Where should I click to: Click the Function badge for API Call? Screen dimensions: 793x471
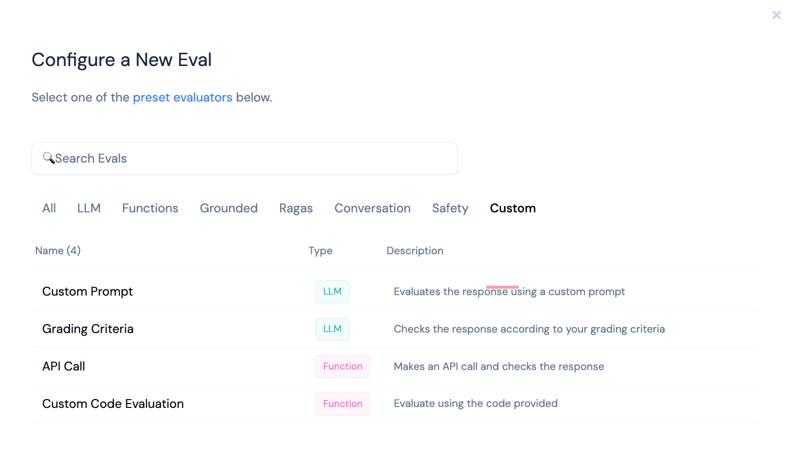(343, 367)
